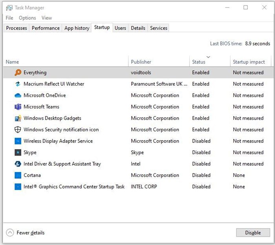Click the Microsoft Teams icon
The image size is (275, 245).
tap(18, 107)
